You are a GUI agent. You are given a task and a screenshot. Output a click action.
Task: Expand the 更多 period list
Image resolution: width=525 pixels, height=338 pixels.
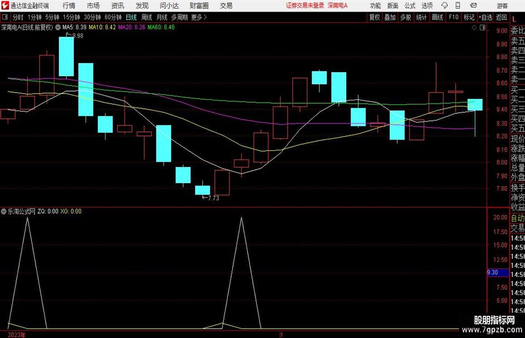(199, 17)
